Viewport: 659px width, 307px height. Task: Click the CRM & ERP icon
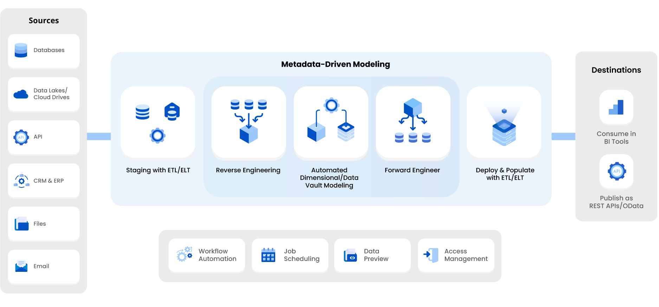21,181
